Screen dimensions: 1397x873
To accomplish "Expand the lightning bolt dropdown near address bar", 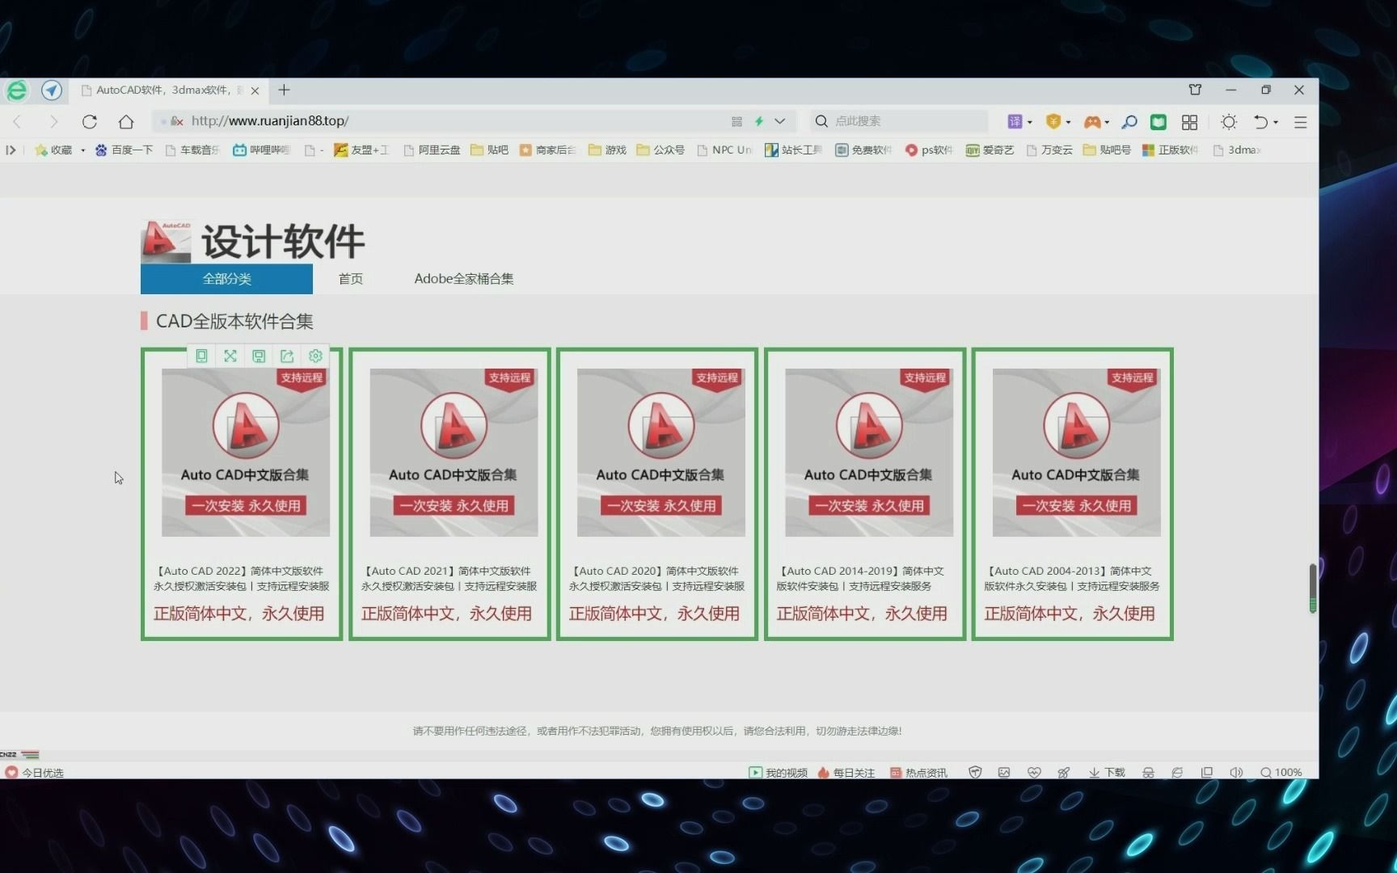I will (x=779, y=121).
